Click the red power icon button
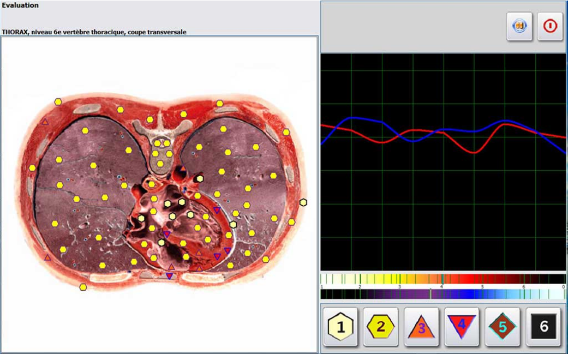Viewport: 568px width, 354px height. pyautogui.click(x=550, y=27)
